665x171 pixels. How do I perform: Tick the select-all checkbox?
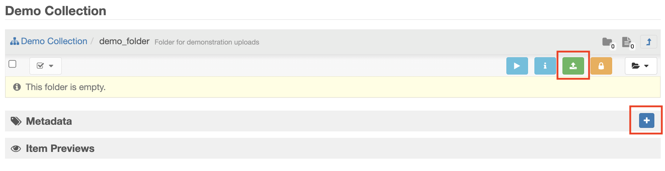click(x=12, y=64)
